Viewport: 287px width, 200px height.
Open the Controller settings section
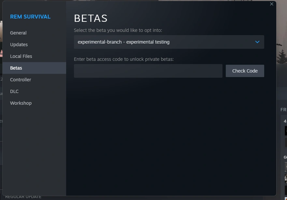click(x=21, y=80)
